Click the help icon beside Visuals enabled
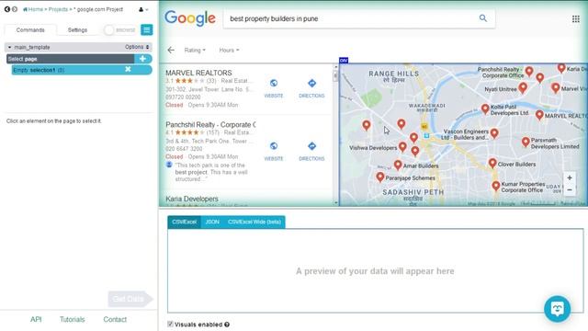Image resolution: width=588 pixels, height=331 pixels. (x=227, y=325)
